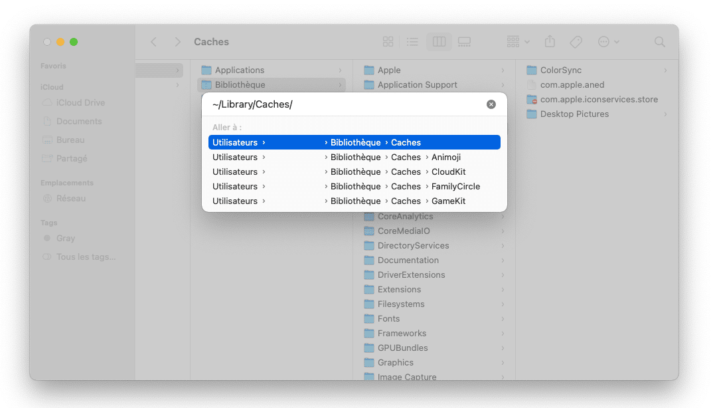
Task: Open iCloud Drive in the sidebar
Action: (80, 103)
